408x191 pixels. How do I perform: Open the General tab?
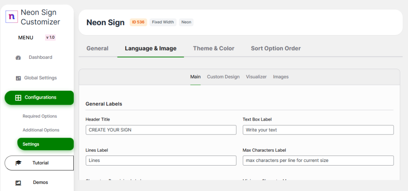point(97,49)
